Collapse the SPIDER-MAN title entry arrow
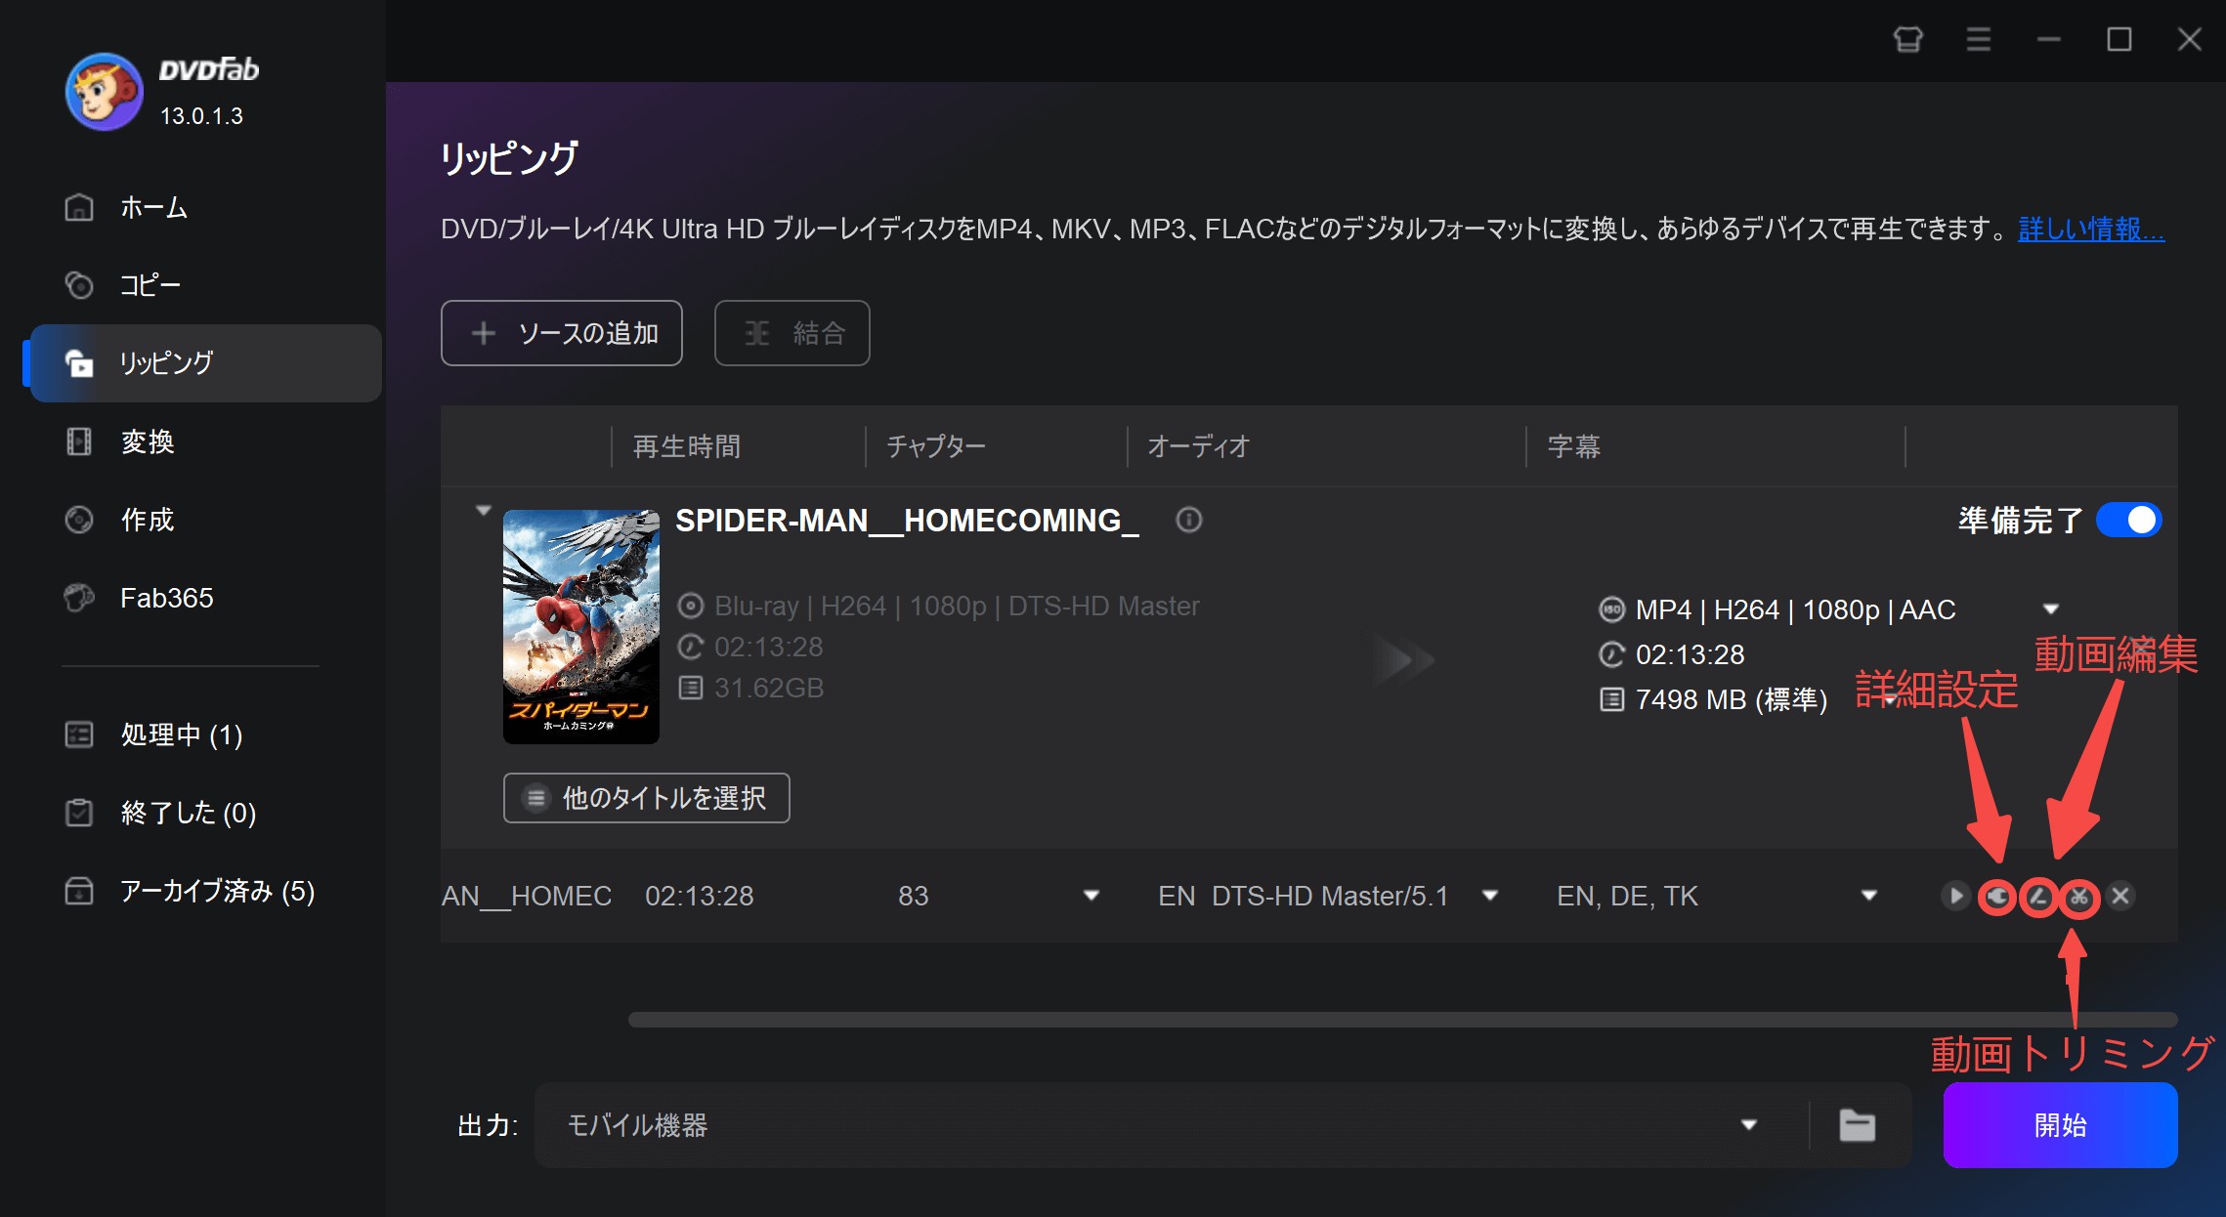Image resolution: width=2226 pixels, height=1217 pixels. [483, 510]
